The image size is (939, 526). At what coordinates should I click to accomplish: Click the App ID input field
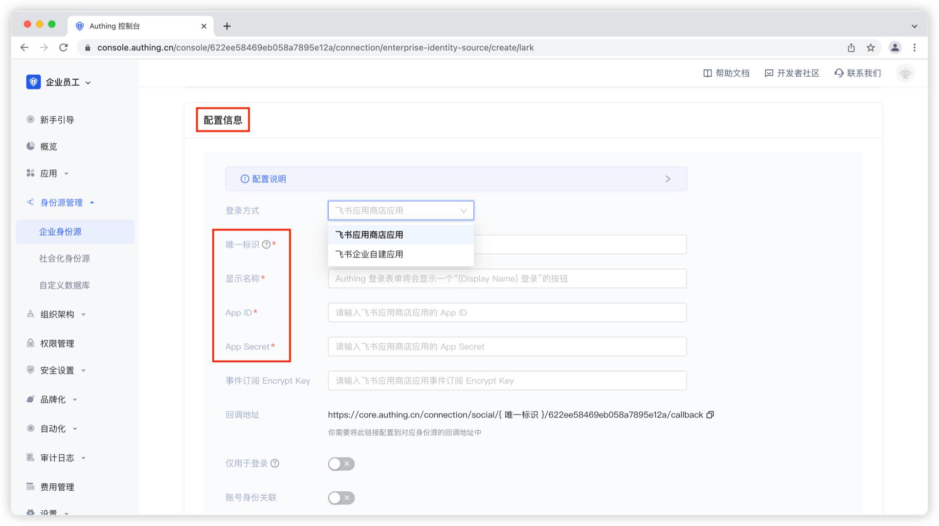point(507,312)
